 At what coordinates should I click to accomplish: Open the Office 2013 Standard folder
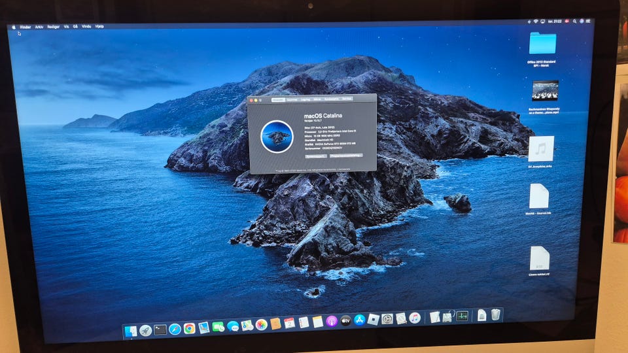[x=542, y=44]
